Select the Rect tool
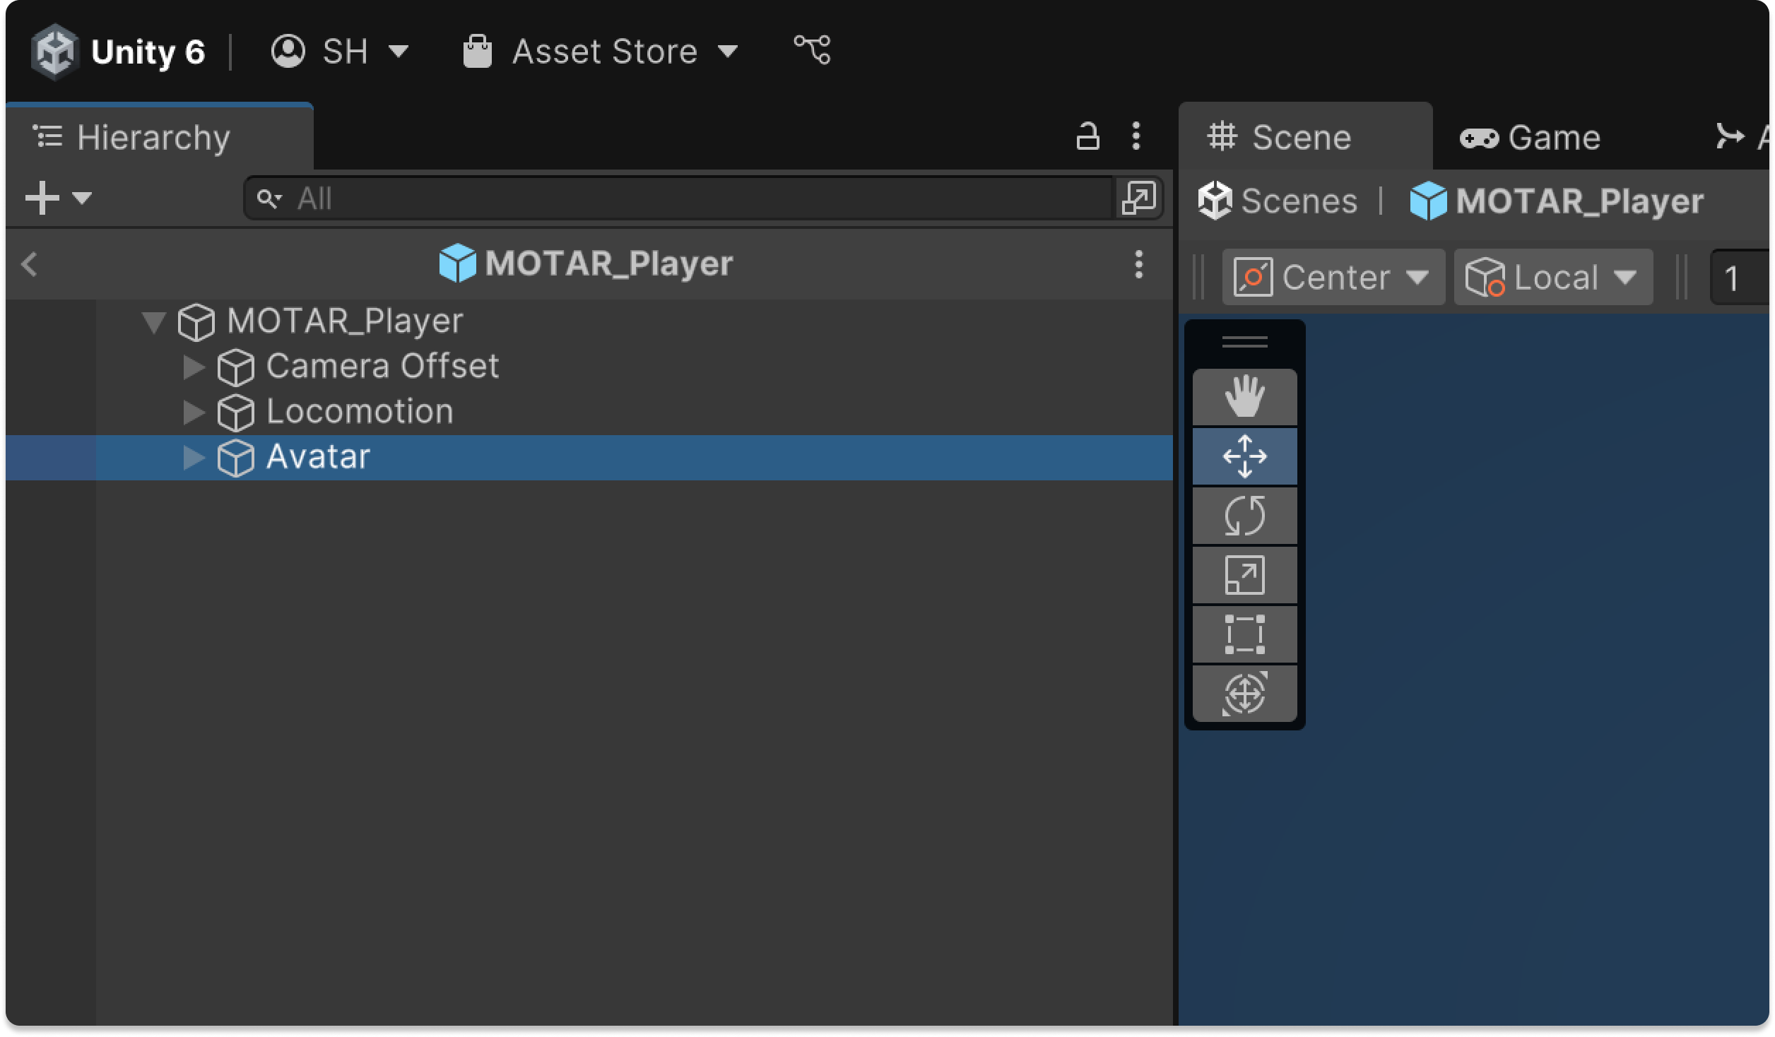The height and width of the screenshot is (1037, 1775). (1244, 634)
